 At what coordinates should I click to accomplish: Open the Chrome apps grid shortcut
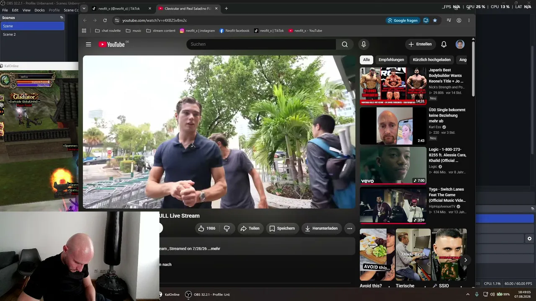point(84,31)
